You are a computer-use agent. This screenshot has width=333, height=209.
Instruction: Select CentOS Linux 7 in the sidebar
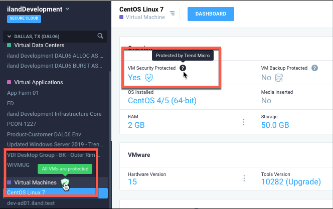tap(26, 192)
